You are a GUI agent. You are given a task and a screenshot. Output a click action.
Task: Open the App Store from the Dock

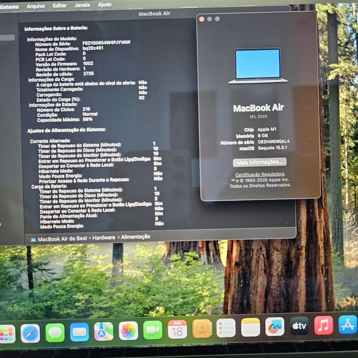(348, 324)
